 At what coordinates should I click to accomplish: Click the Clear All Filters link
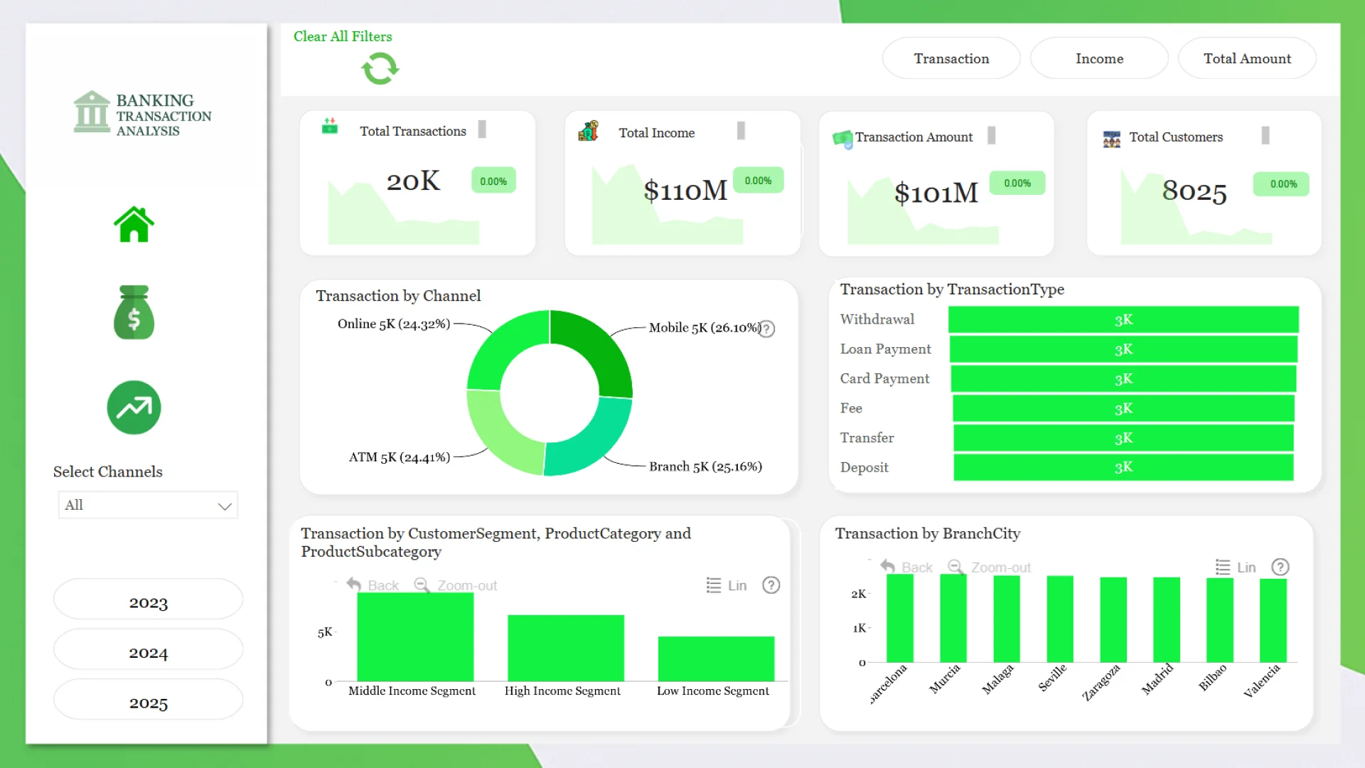[343, 36]
